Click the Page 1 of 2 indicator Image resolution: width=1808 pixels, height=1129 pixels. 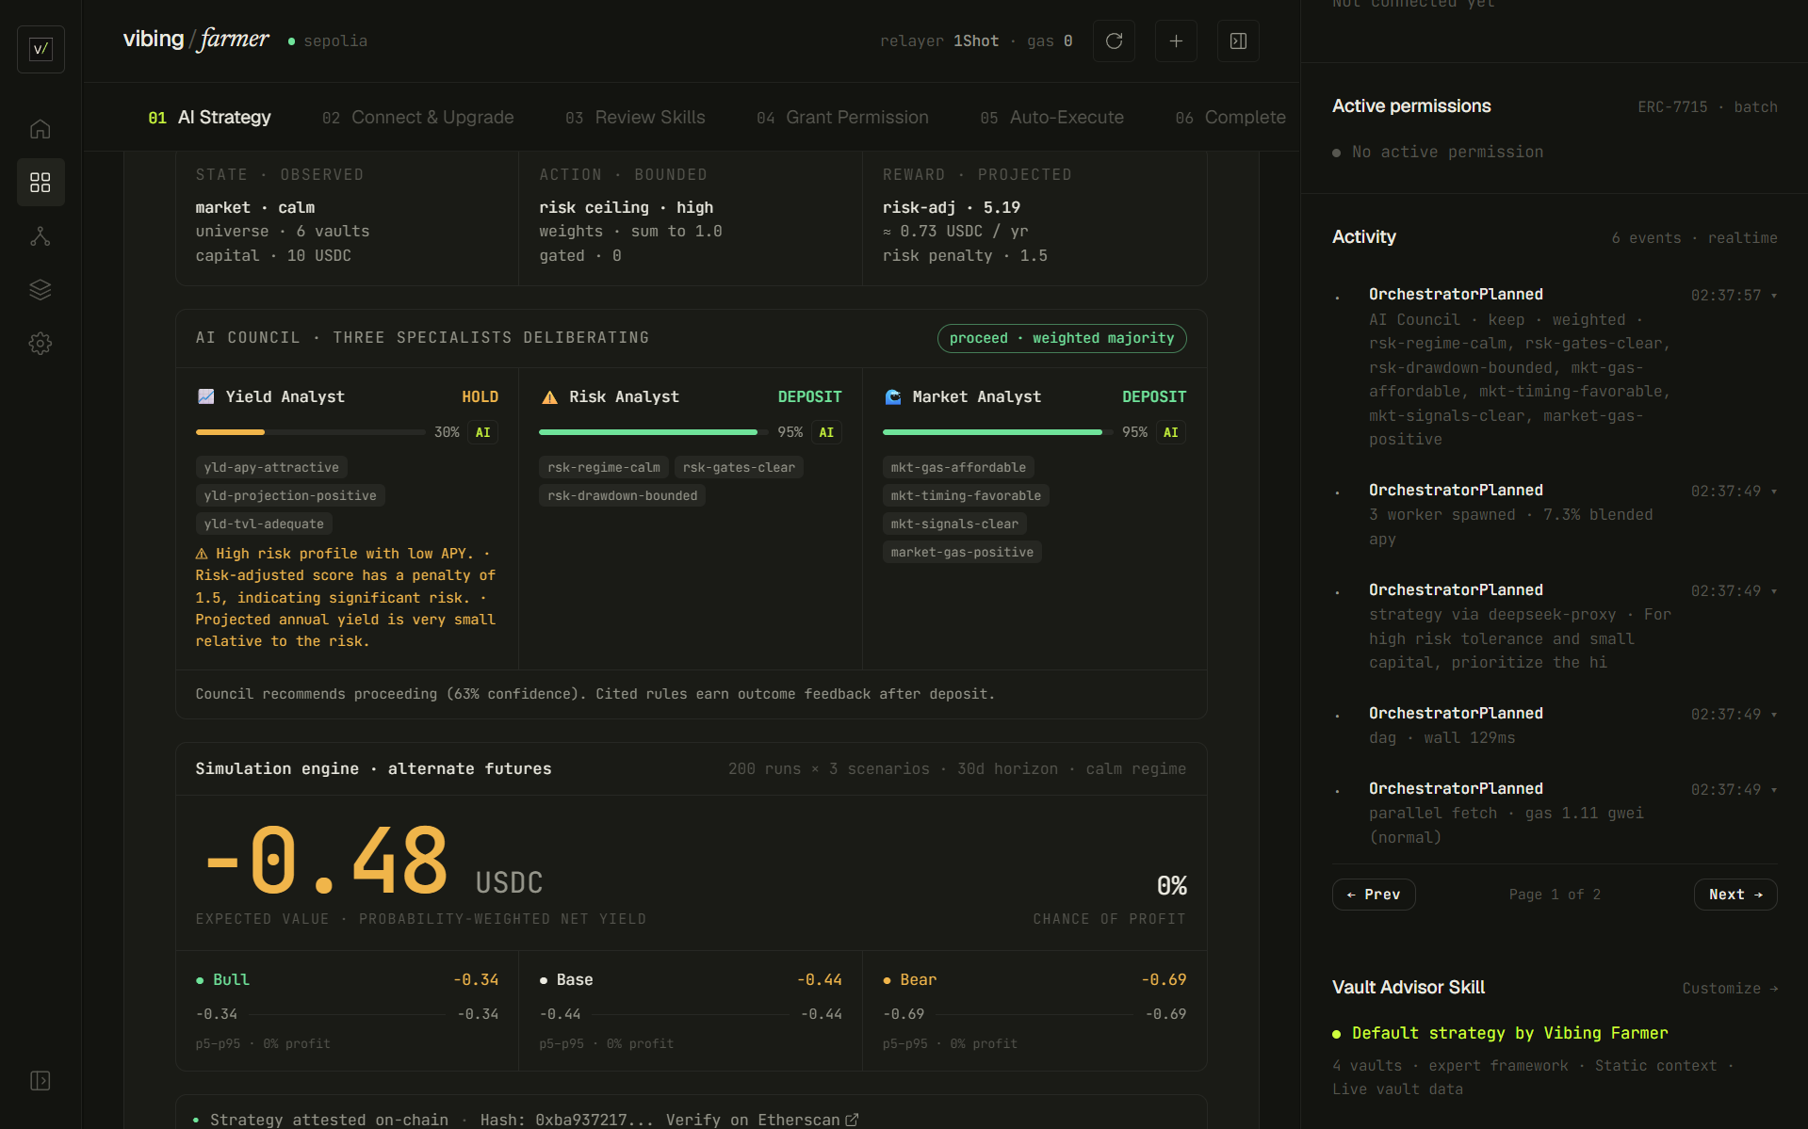click(1555, 895)
